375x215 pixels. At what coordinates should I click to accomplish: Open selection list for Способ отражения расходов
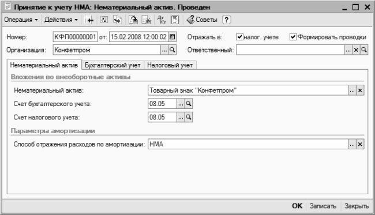(352, 144)
